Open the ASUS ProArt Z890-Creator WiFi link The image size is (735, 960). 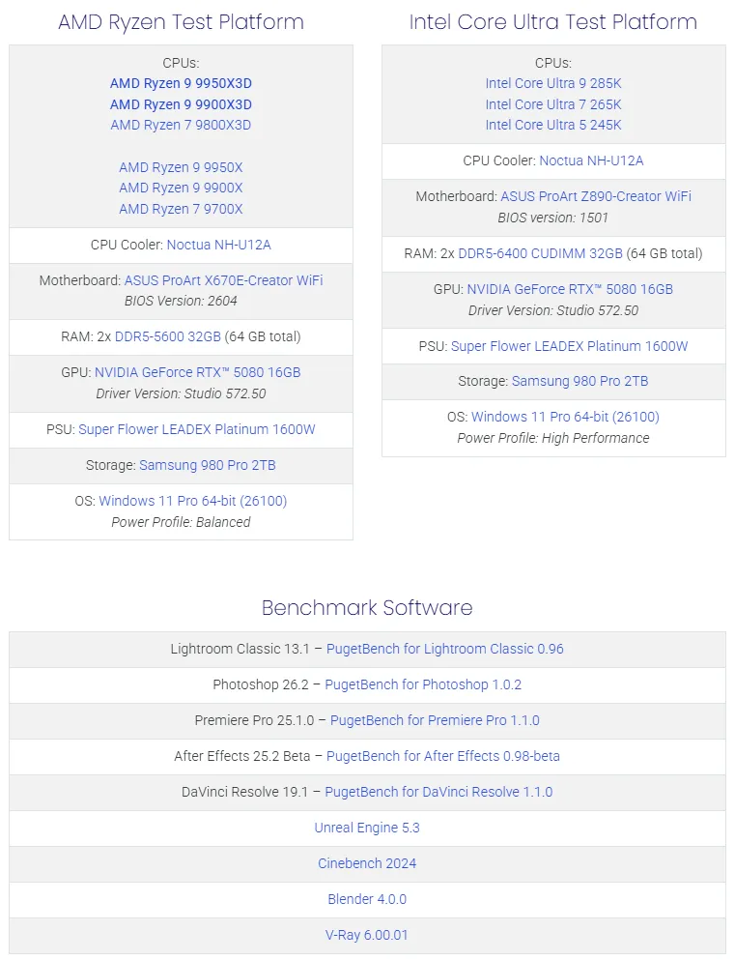point(596,196)
